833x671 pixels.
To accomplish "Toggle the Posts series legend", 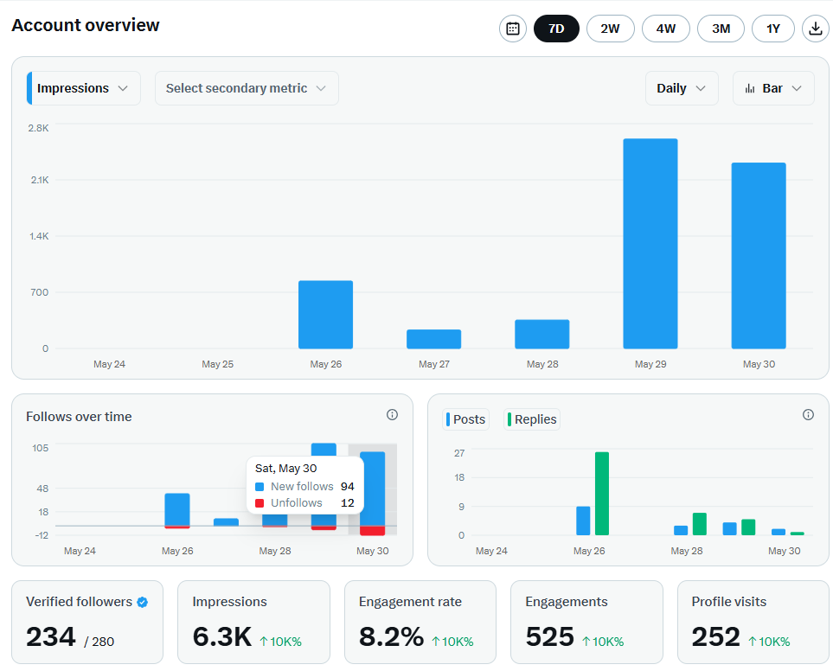I will tap(466, 419).
